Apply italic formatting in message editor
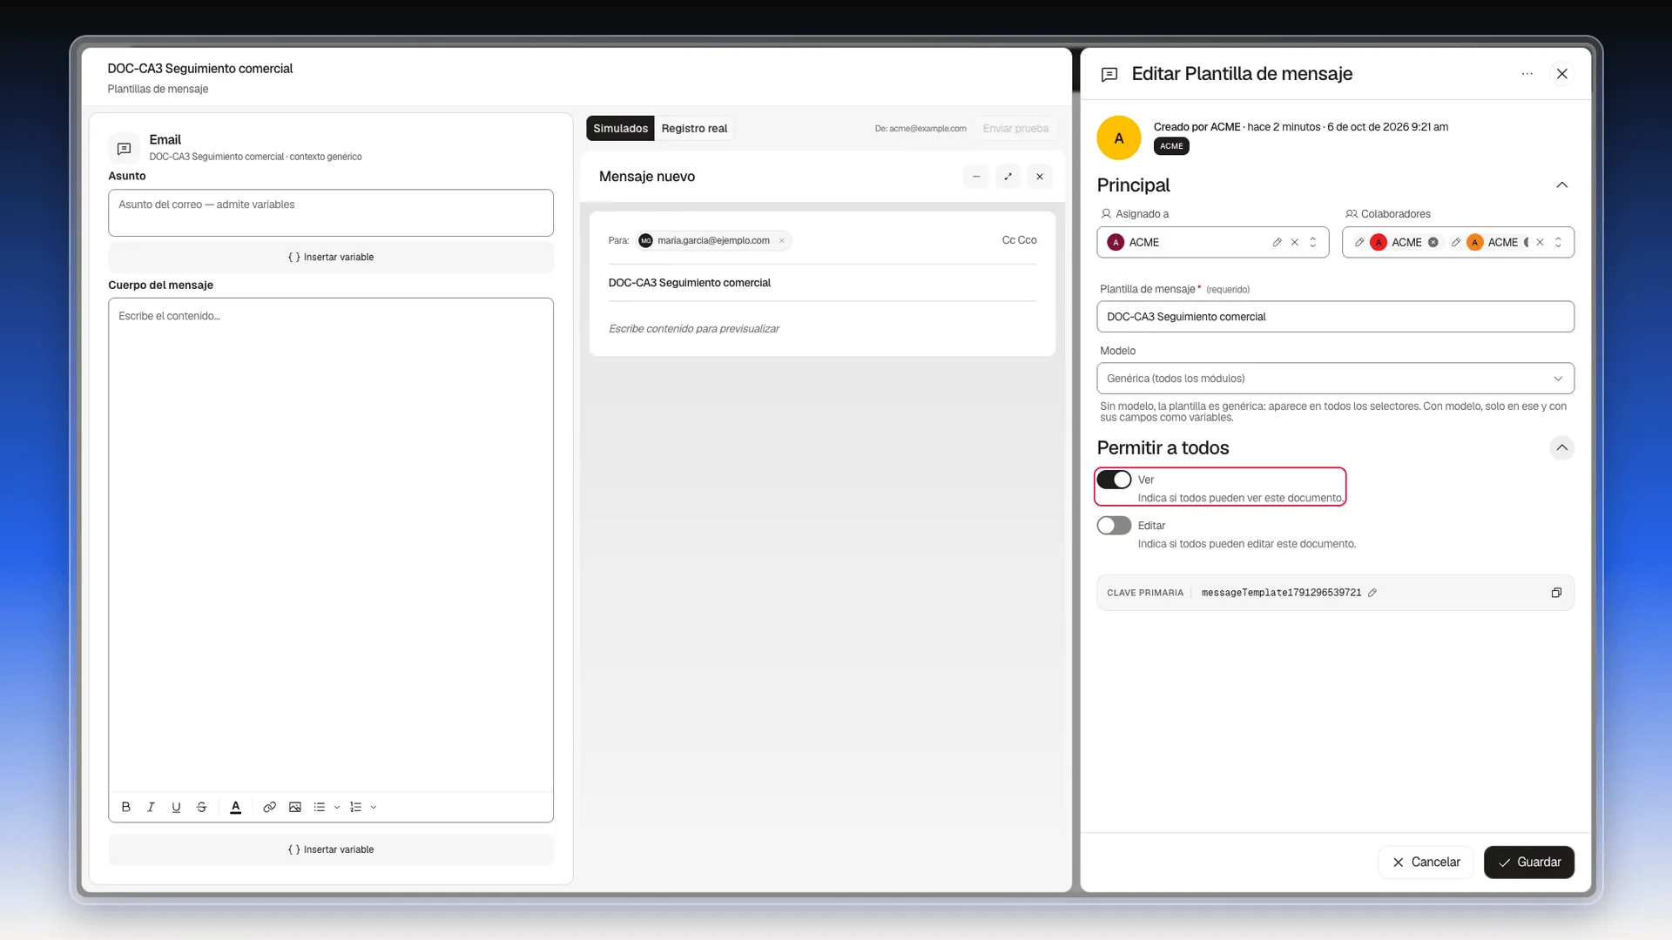Viewport: 1672px width, 940px height. coord(151,807)
